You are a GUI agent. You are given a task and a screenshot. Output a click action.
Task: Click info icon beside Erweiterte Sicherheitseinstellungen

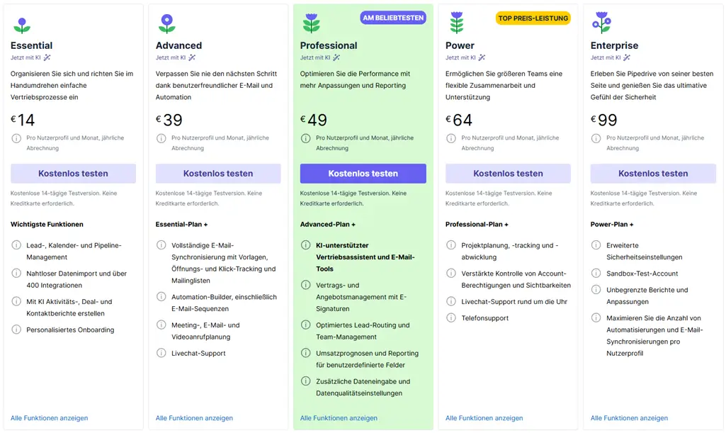[x=596, y=245]
